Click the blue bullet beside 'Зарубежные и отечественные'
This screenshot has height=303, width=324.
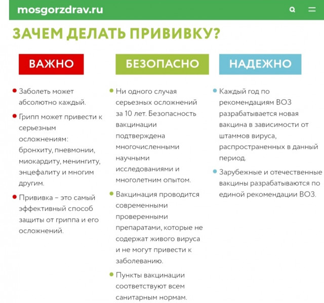coord(215,171)
